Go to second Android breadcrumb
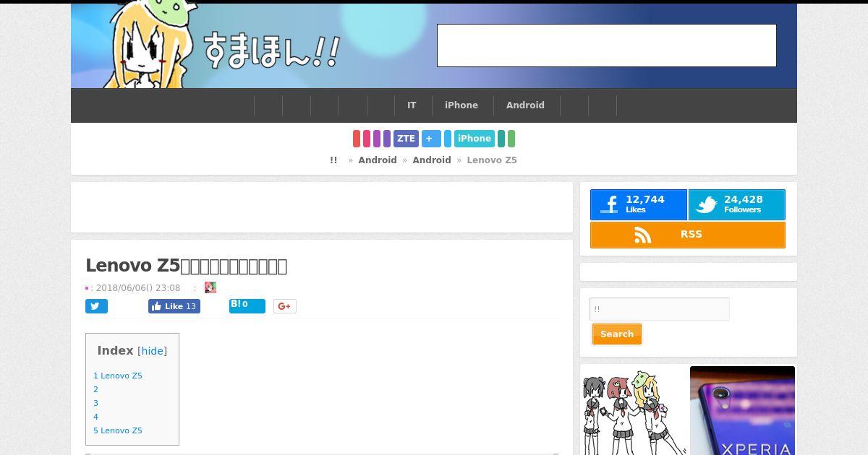The width and height of the screenshot is (868, 455). coord(432,160)
